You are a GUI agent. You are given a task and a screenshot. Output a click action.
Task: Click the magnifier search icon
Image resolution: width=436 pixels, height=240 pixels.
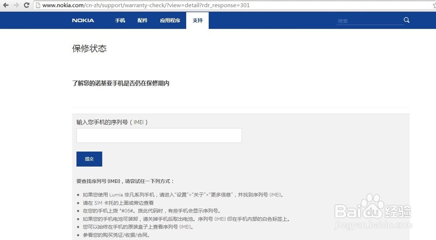[x=406, y=20]
